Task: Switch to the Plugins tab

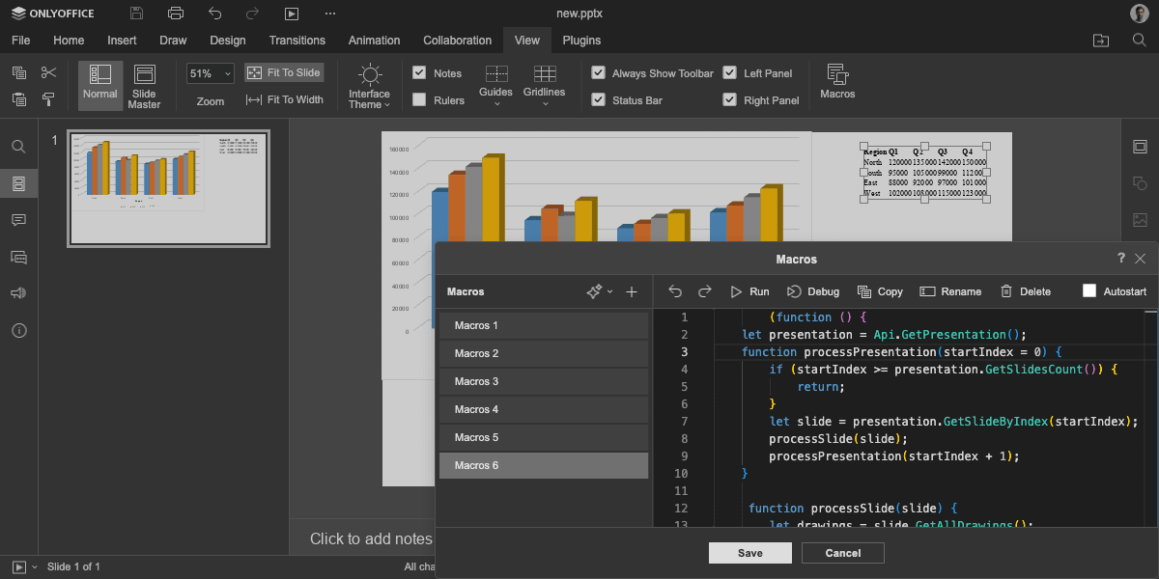Action: coord(581,41)
